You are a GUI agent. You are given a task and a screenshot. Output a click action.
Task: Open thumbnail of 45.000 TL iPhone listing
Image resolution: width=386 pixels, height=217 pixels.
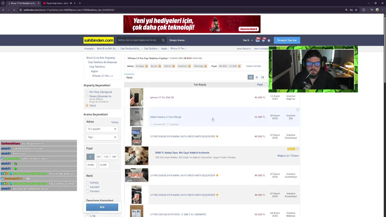coord(137,97)
